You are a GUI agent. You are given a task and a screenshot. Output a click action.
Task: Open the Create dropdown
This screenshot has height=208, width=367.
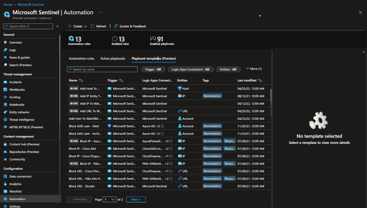pyautogui.click(x=78, y=26)
